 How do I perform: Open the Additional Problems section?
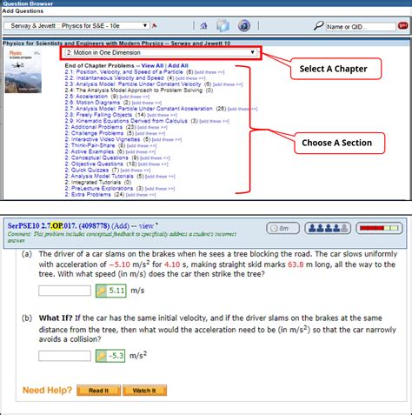coord(94,127)
